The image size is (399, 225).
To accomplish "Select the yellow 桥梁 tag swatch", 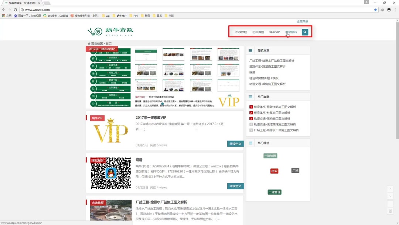I will pos(274,171).
